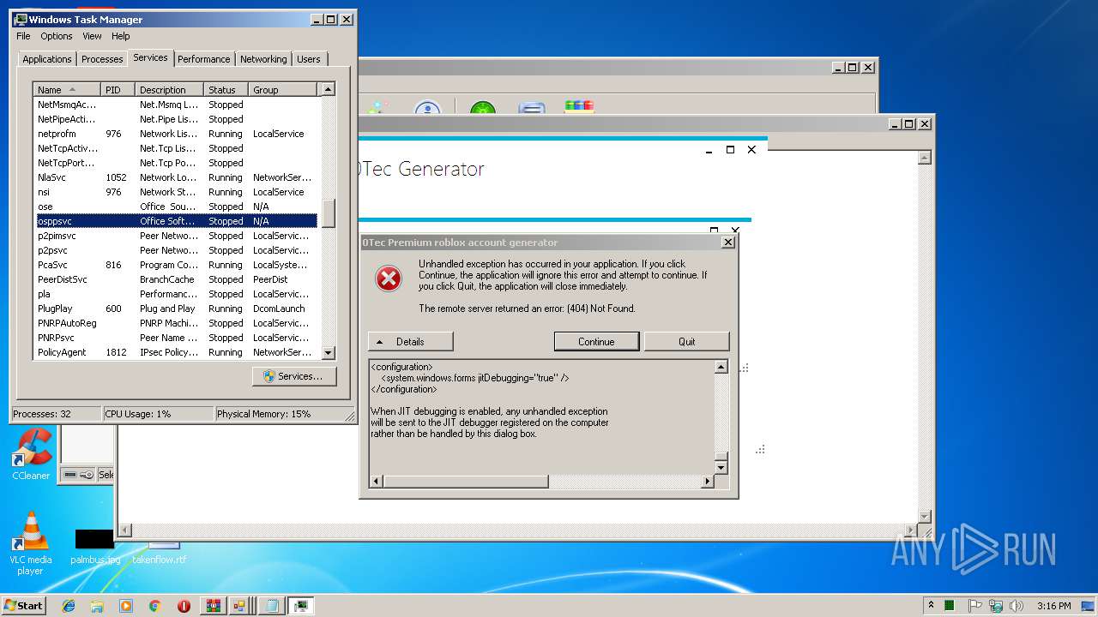
Task: Sort services by the Status column
Action: click(x=226, y=89)
